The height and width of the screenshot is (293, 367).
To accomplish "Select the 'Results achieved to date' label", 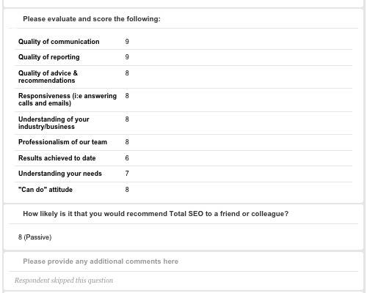I will pyautogui.click(x=57, y=158).
